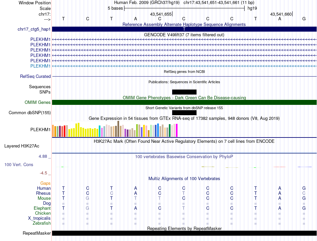Select the black variant item in Common dbSNP(155) track
317x241 pixels.
click(x=184, y=113)
